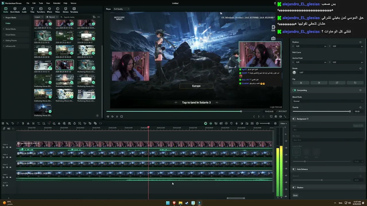Screen dimensions: 367x206
Task: Open the File menu
Action: point(28,3)
